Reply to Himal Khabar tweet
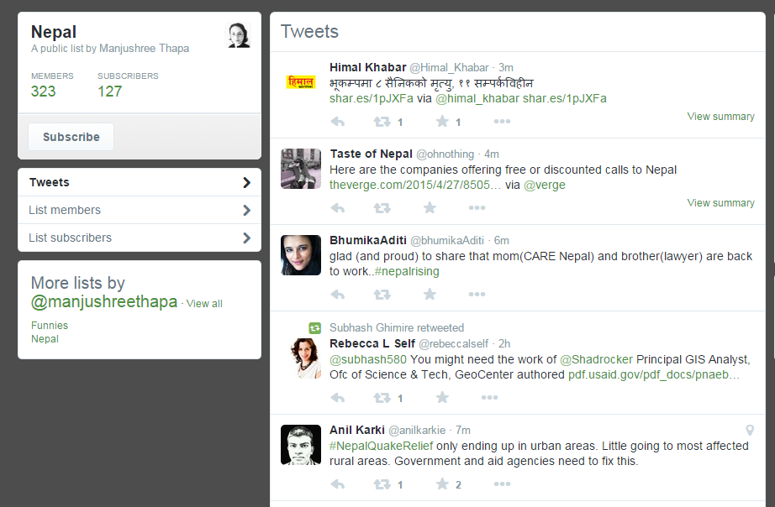Image resolution: width=775 pixels, height=507 pixels. tap(338, 122)
